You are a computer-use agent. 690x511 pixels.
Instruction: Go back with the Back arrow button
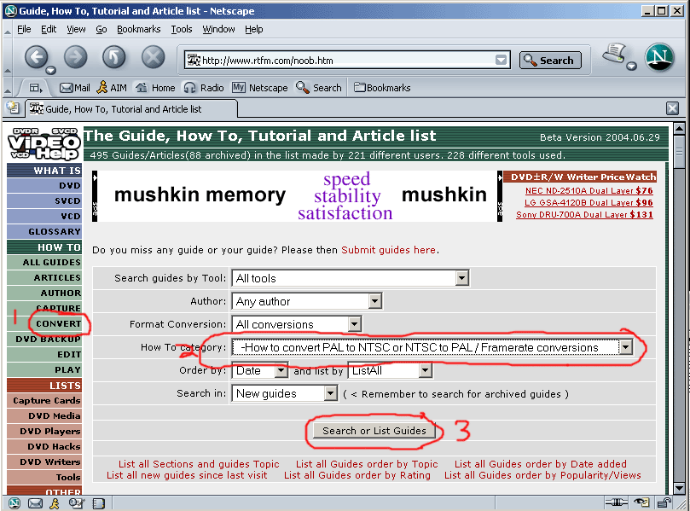click(x=36, y=57)
